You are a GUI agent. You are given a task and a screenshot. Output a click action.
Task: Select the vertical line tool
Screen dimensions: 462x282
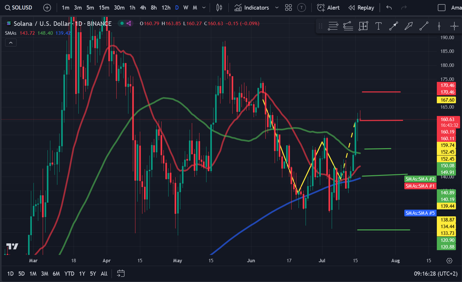[x=439, y=26]
